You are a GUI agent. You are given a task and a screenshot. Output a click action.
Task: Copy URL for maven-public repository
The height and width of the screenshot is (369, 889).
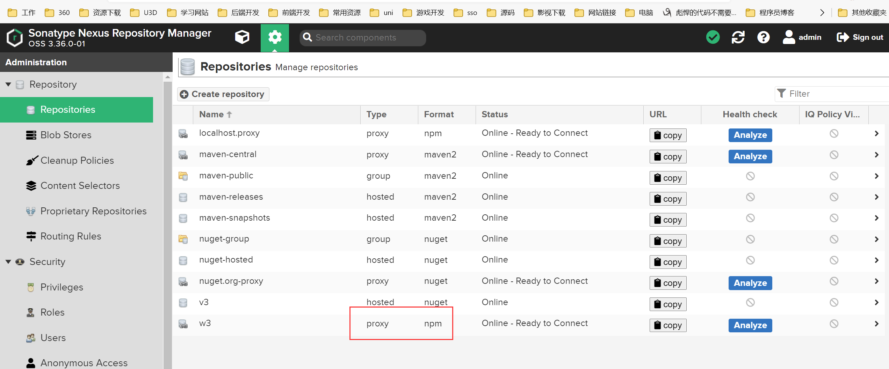click(x=668, y=178)
